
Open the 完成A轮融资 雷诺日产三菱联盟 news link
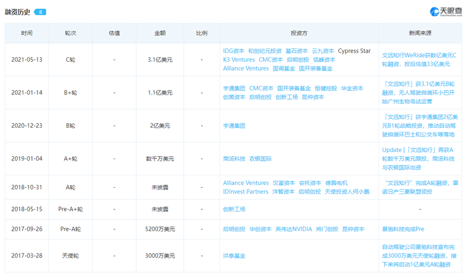tap(420, 187)
